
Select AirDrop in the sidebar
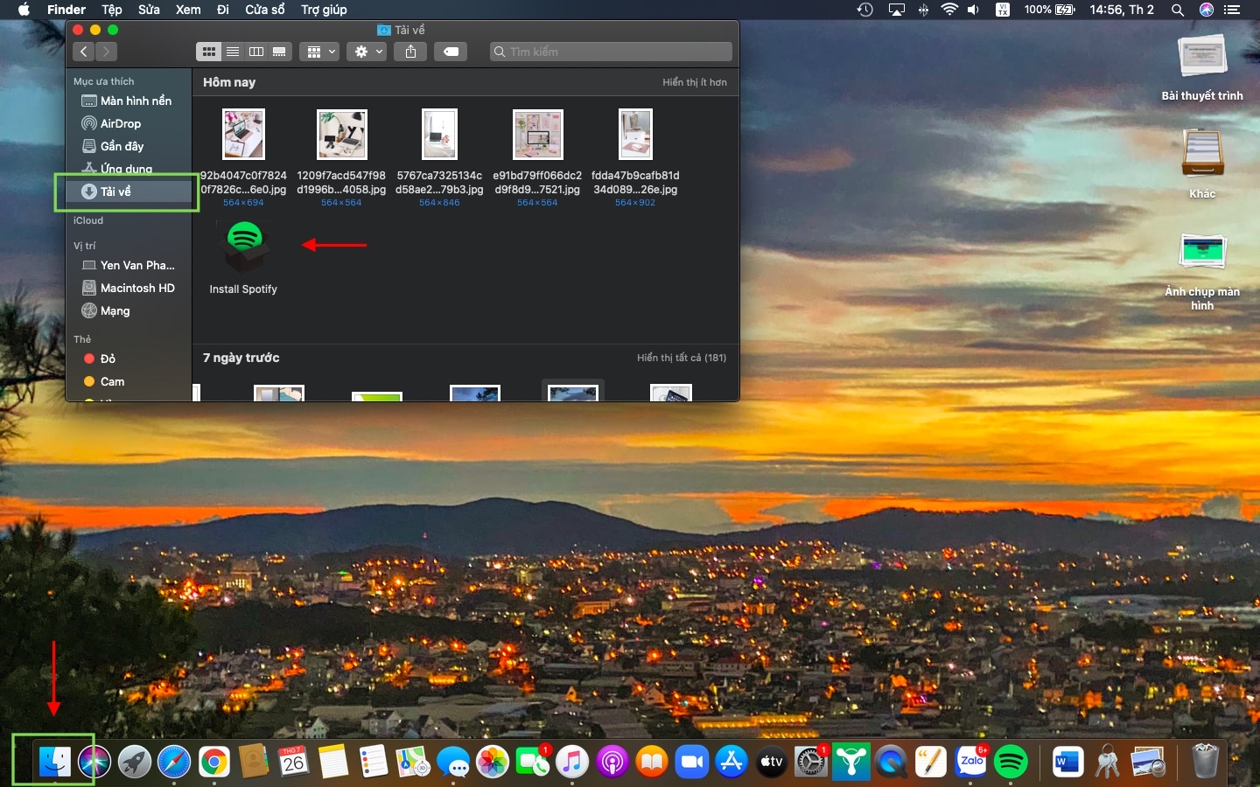pyautogui.click(x=129, y=123)
